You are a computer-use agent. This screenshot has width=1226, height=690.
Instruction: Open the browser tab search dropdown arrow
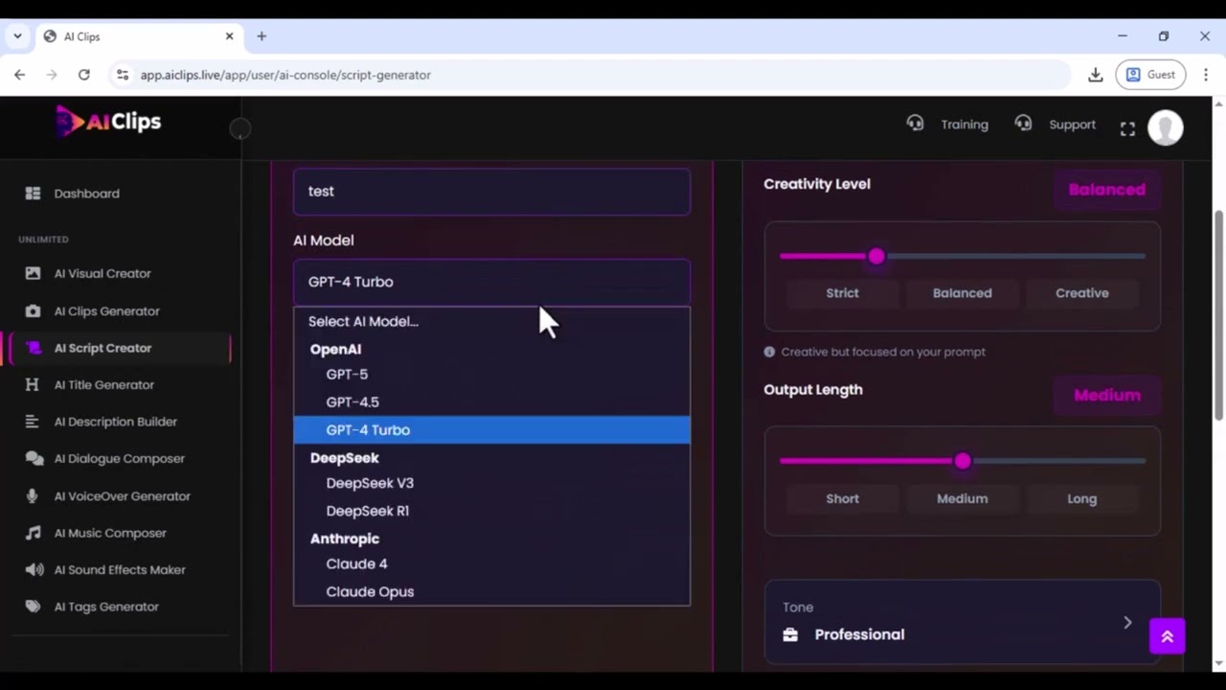[x=17, y=36]
